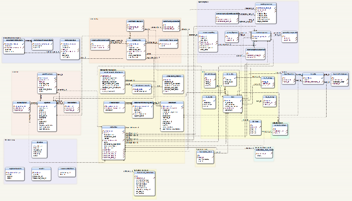Click the checkmark icon in the bundle table
The image size is (352, 201).
(x=322, y=78)
